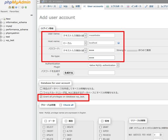Click the link chain icon in sidebar
The width and height of the screenshot is (168, 140).
click(31, 15)
